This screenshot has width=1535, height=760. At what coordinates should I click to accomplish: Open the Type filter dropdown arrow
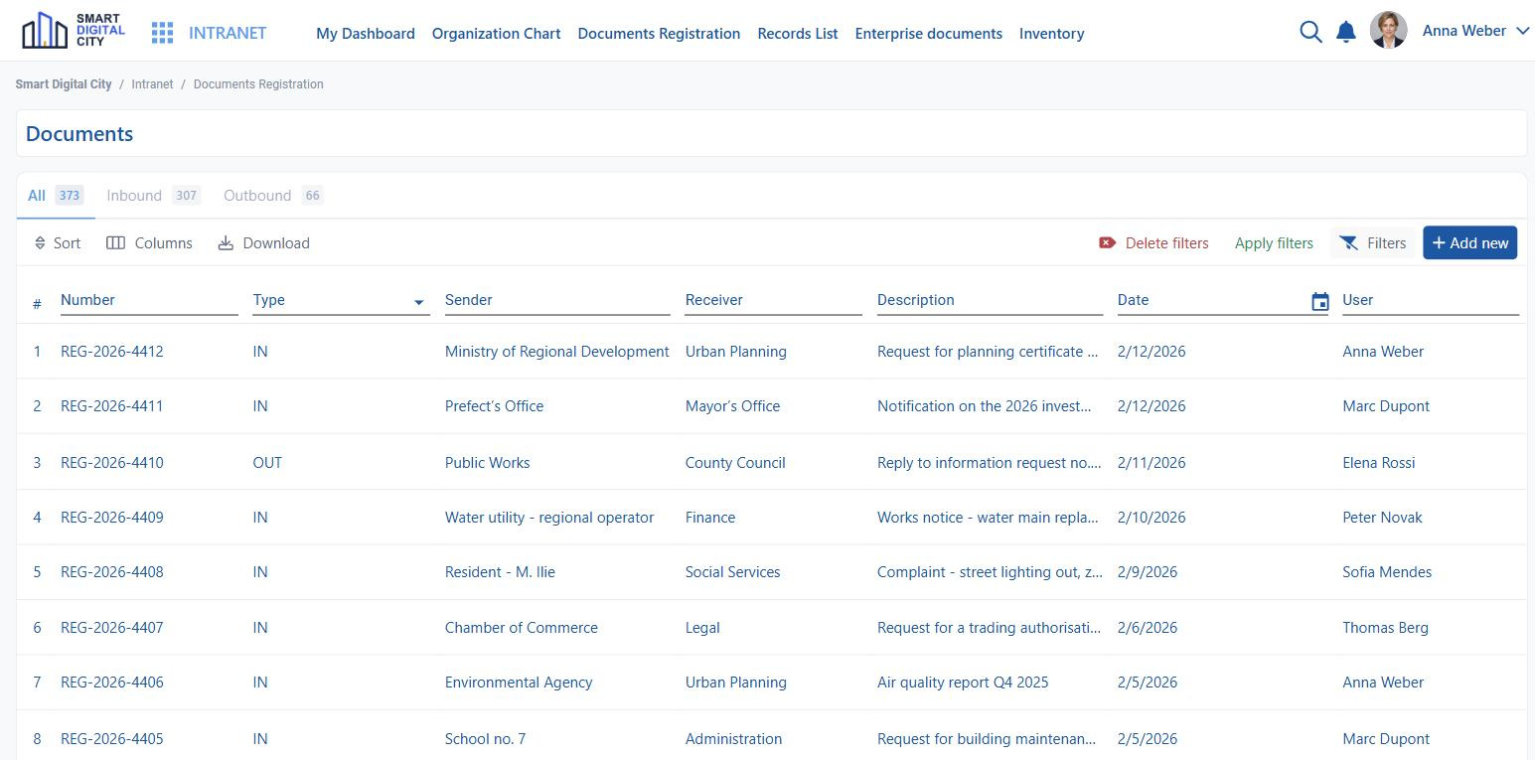click(419, 302)
